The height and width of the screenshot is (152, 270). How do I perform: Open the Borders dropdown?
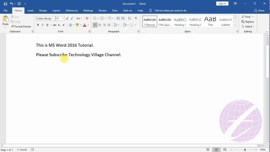click(135, 25)
